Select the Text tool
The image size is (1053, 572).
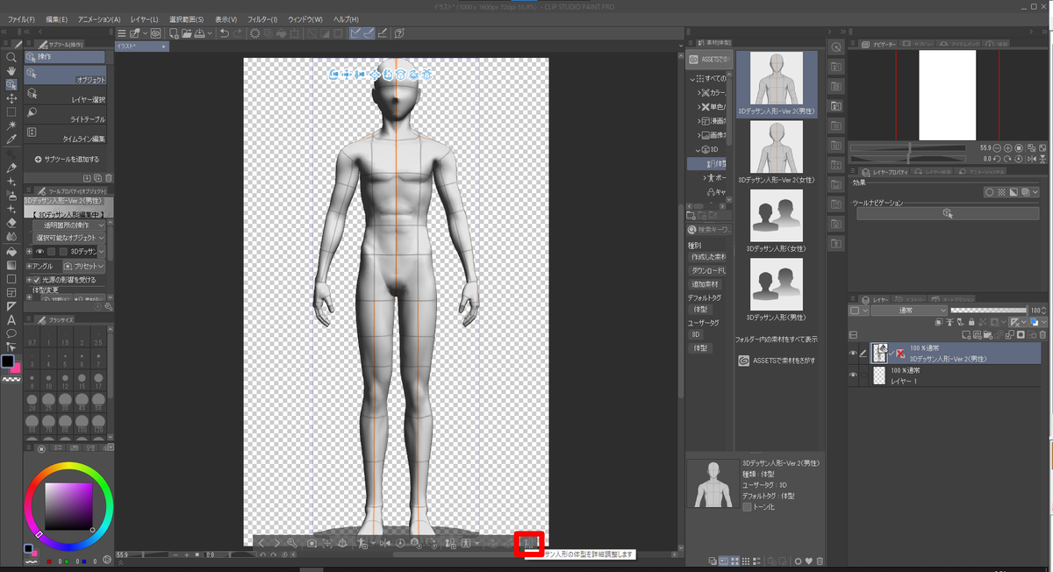[x=11, y=320]
